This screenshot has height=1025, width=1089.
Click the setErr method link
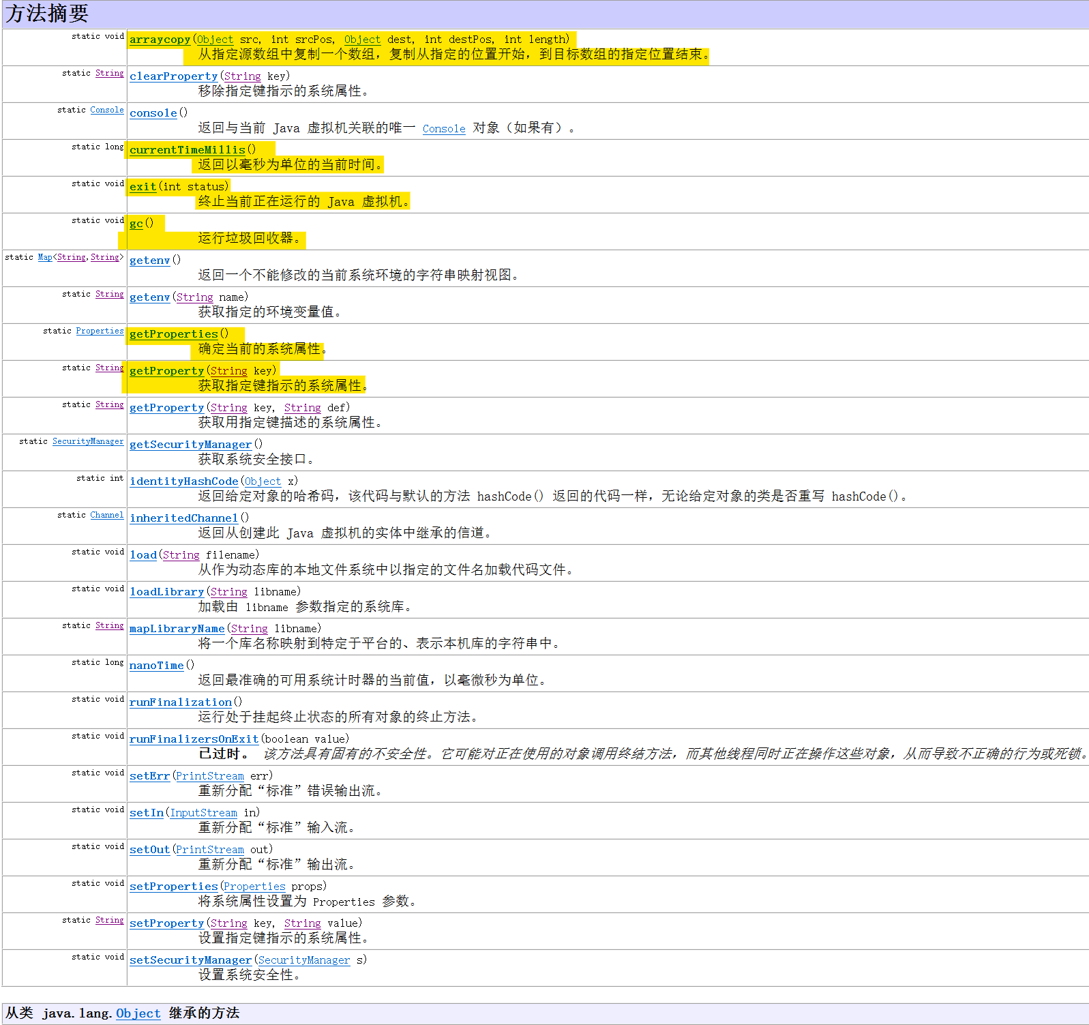point(149,776)
